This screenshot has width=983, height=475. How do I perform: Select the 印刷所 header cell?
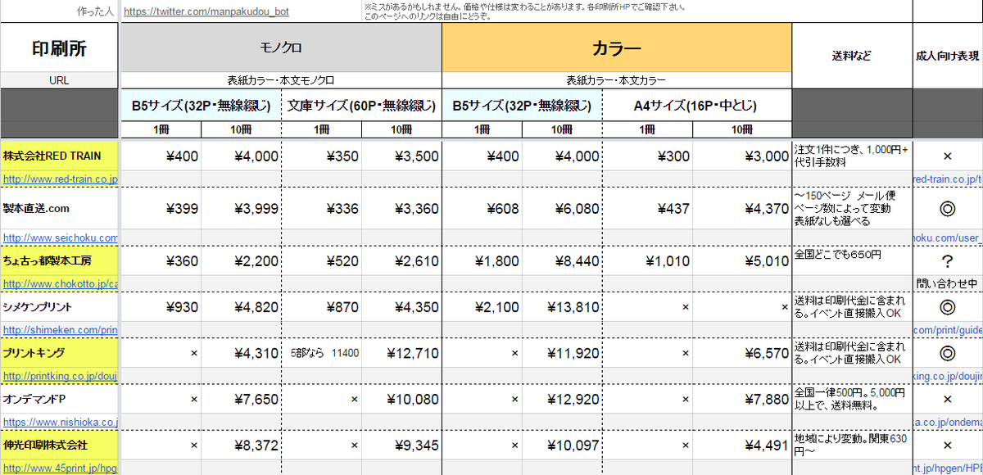[59, 48]
